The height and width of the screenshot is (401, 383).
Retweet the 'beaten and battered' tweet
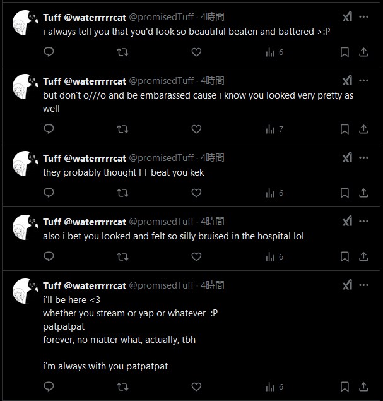point(122,52)
